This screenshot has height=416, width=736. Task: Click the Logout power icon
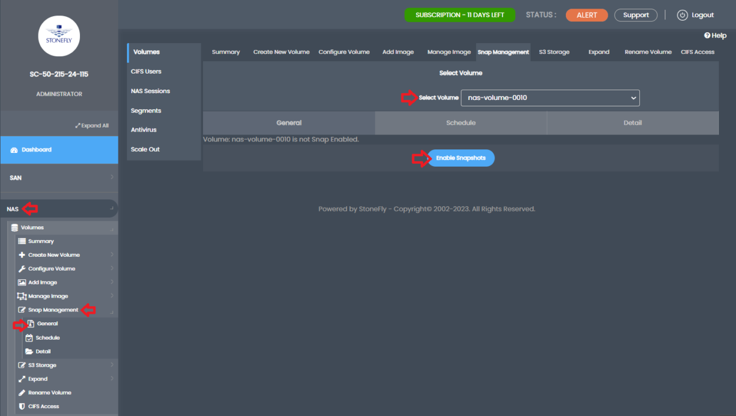click(x=683, y=15)
